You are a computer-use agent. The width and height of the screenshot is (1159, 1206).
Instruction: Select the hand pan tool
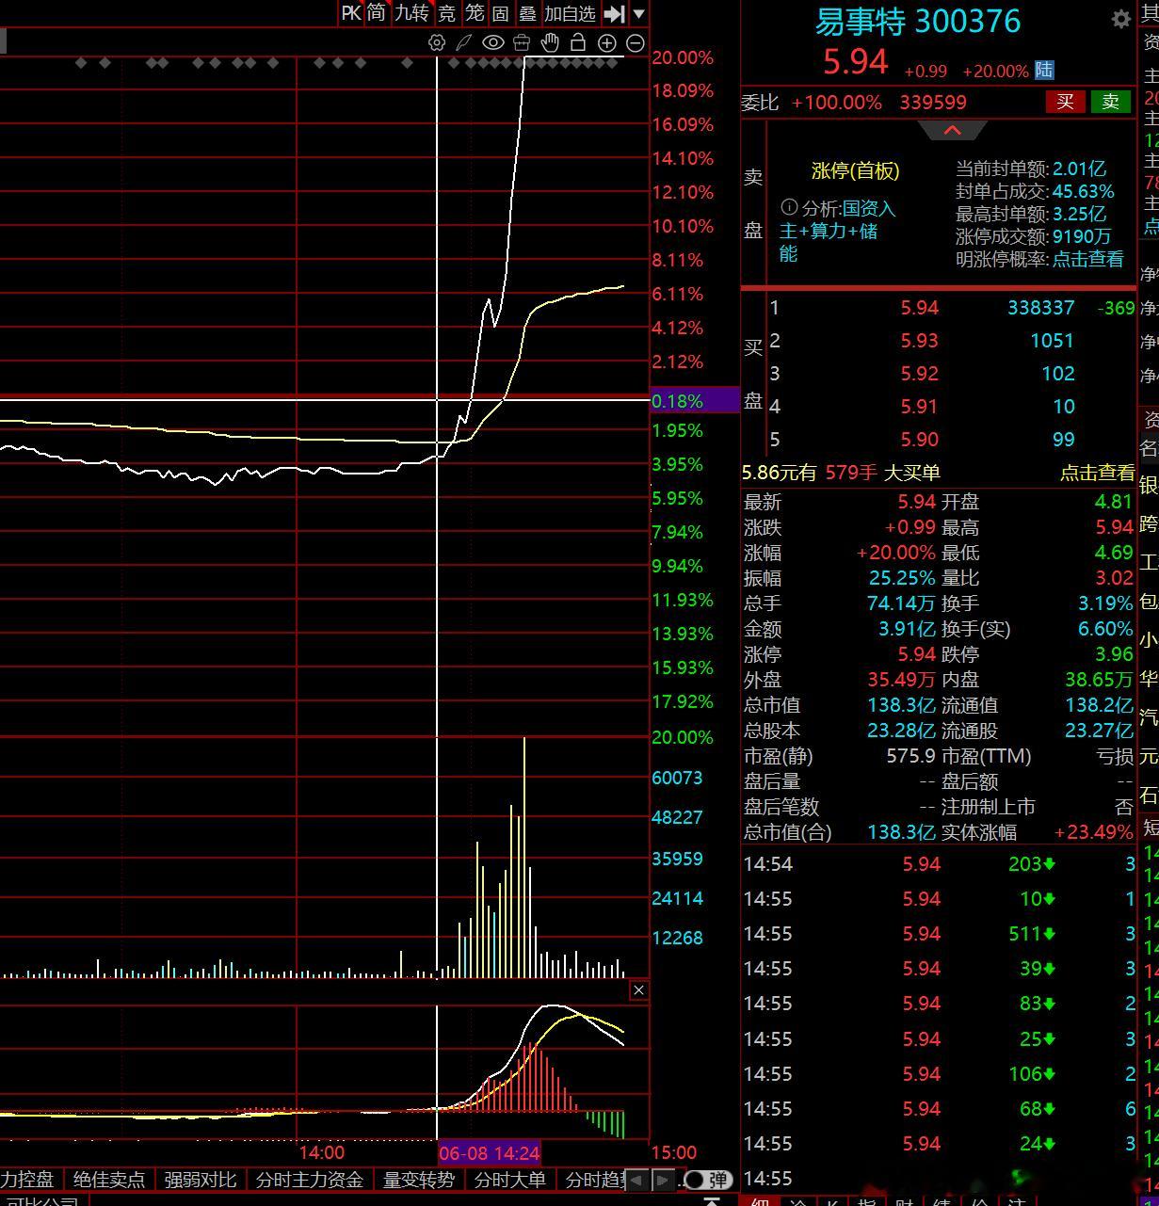pyautogui.click(x=550, y=42)
